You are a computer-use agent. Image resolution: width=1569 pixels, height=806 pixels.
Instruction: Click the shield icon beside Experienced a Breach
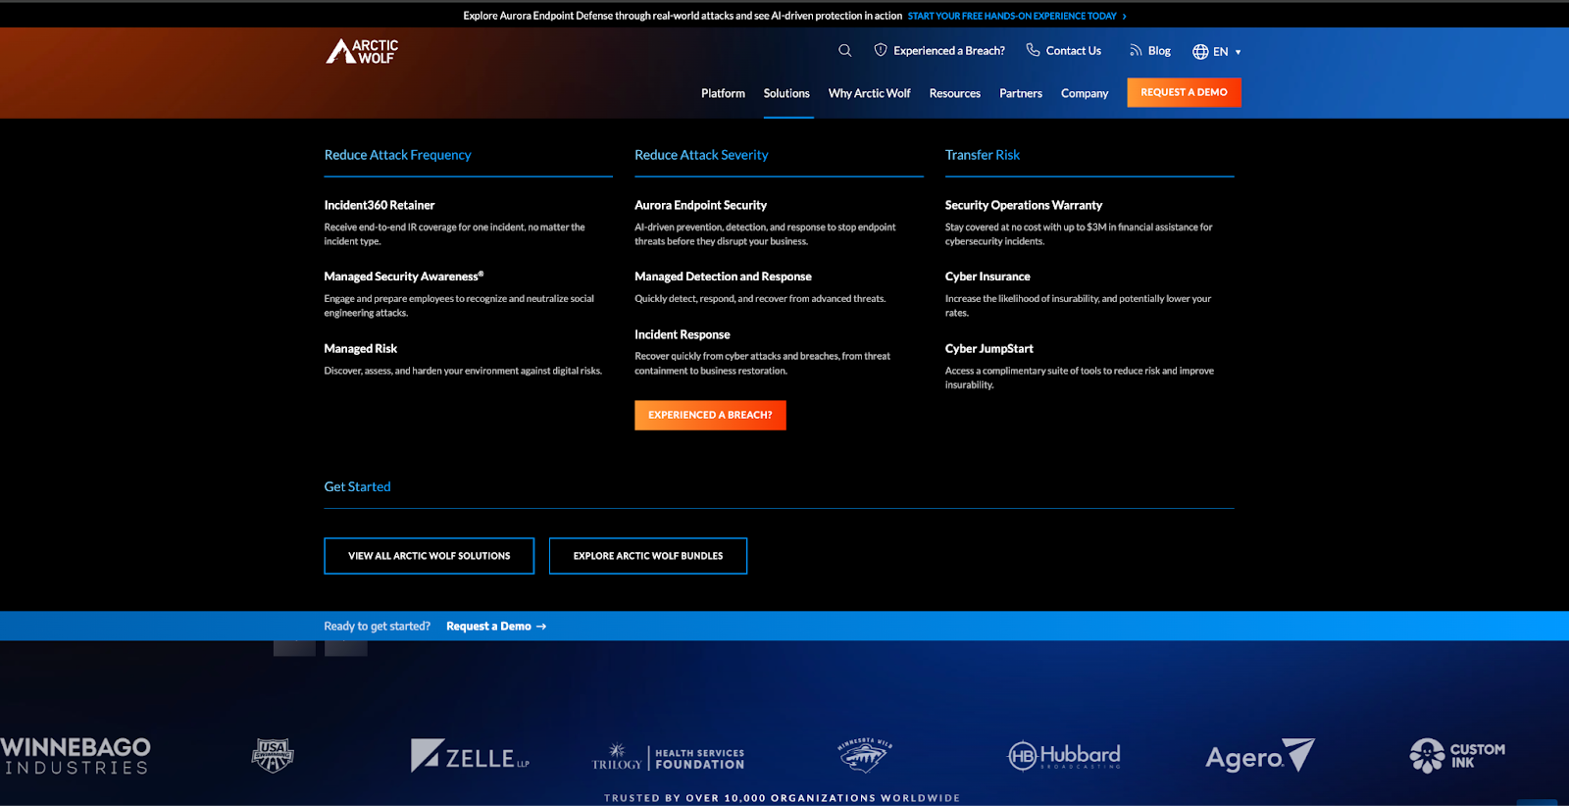(x=881, y=50)
